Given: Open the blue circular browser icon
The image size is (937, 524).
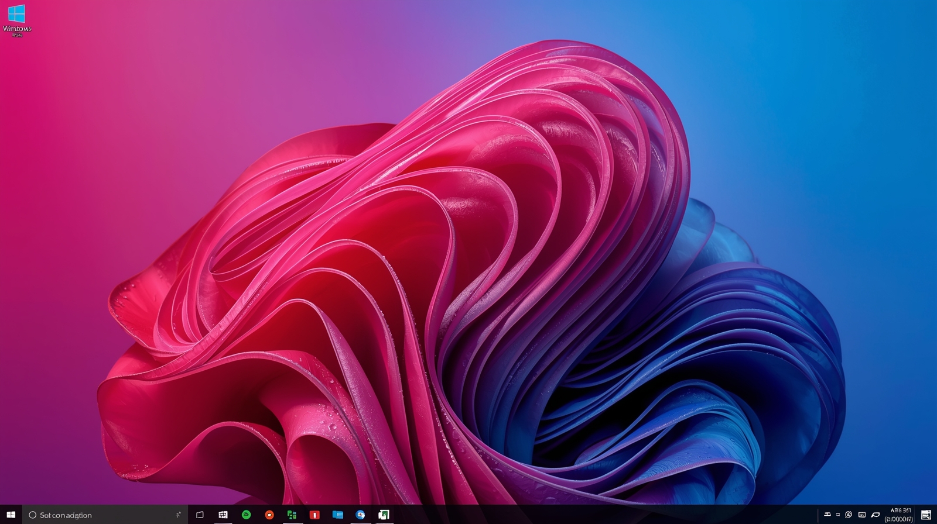Looking at the screenshot, I should coord(360,515).
